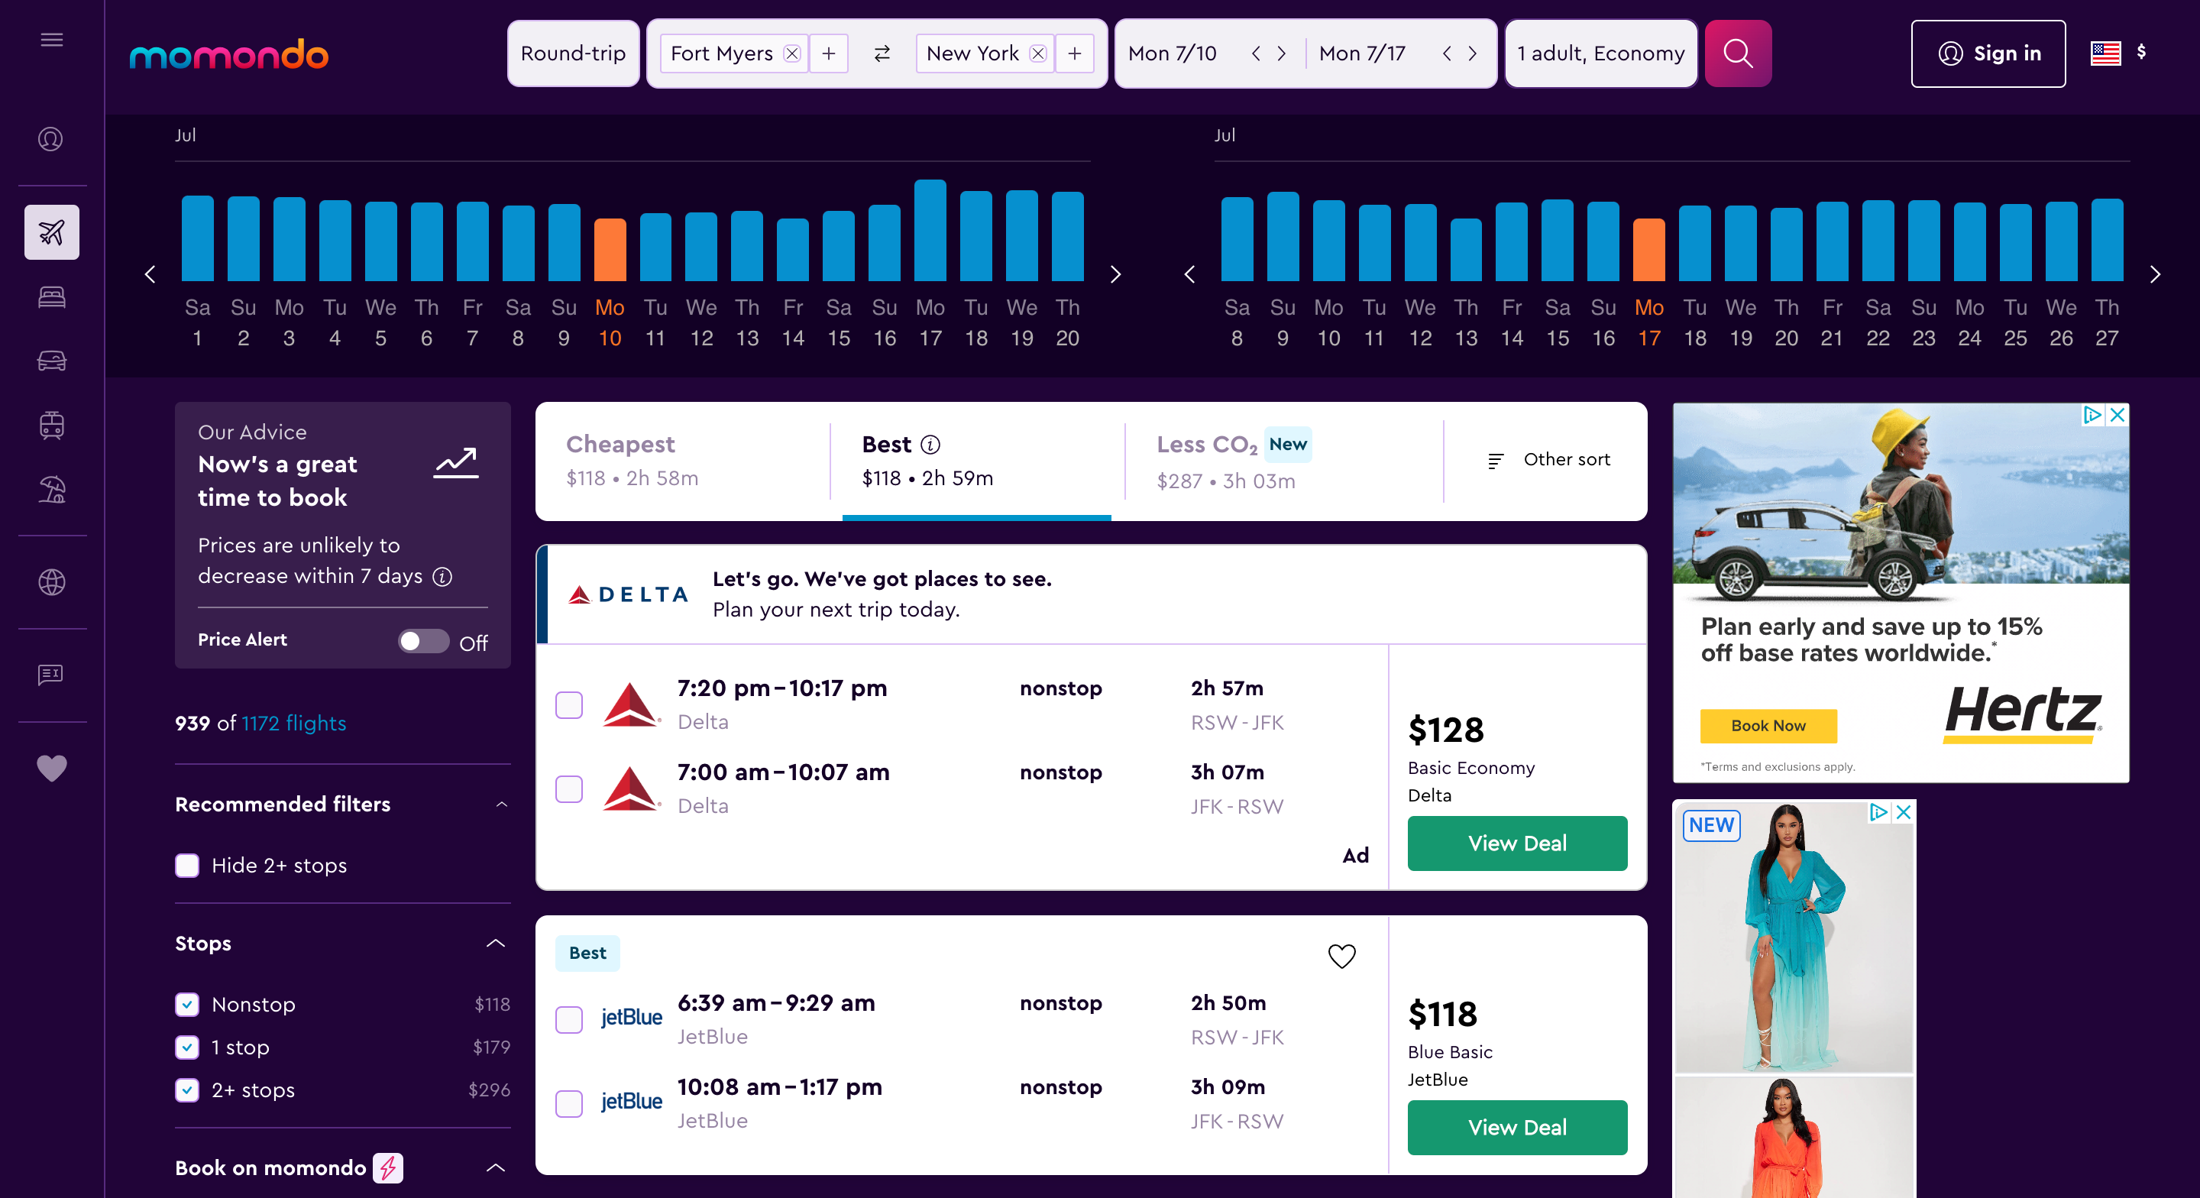
Task: Open the Cars sidebar icon
Action: point(51,361)
